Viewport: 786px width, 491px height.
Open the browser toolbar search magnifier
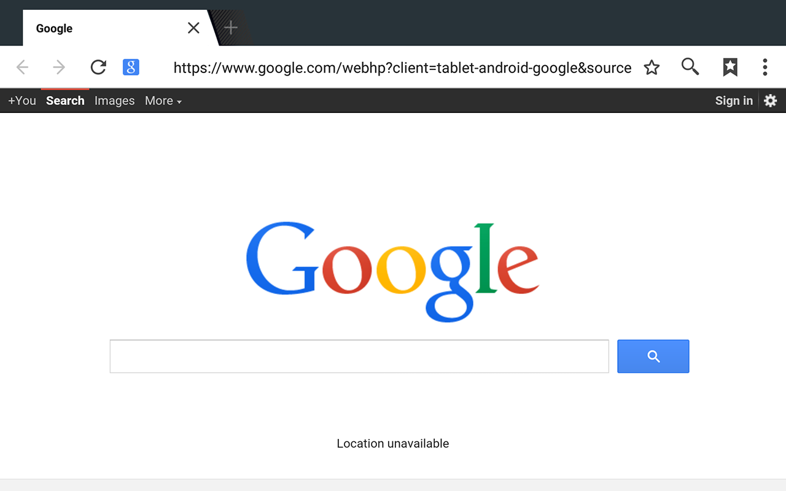690,66
